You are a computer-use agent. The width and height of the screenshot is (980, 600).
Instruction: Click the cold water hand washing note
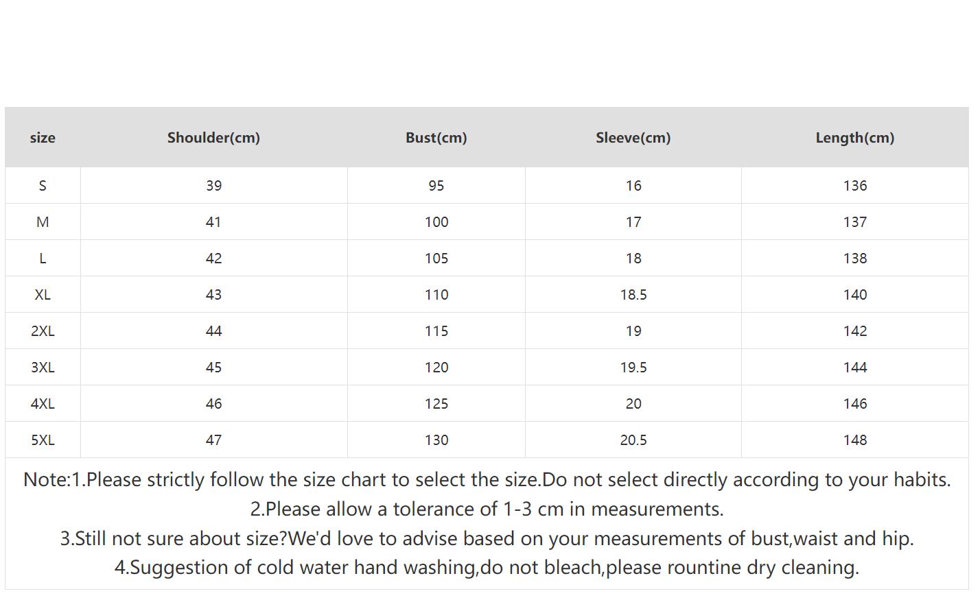[x=487, y=568]
